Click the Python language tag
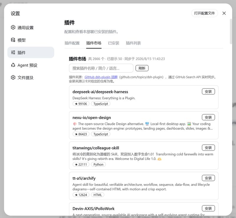Screen dimensions: 236x218 (x=99, y=164)
